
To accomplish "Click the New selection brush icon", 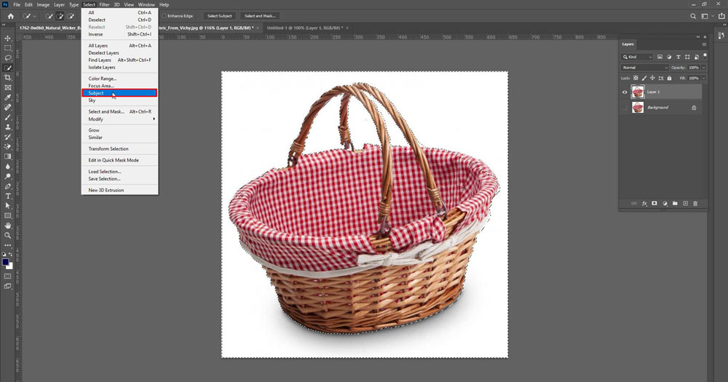I will click(50, 16).
